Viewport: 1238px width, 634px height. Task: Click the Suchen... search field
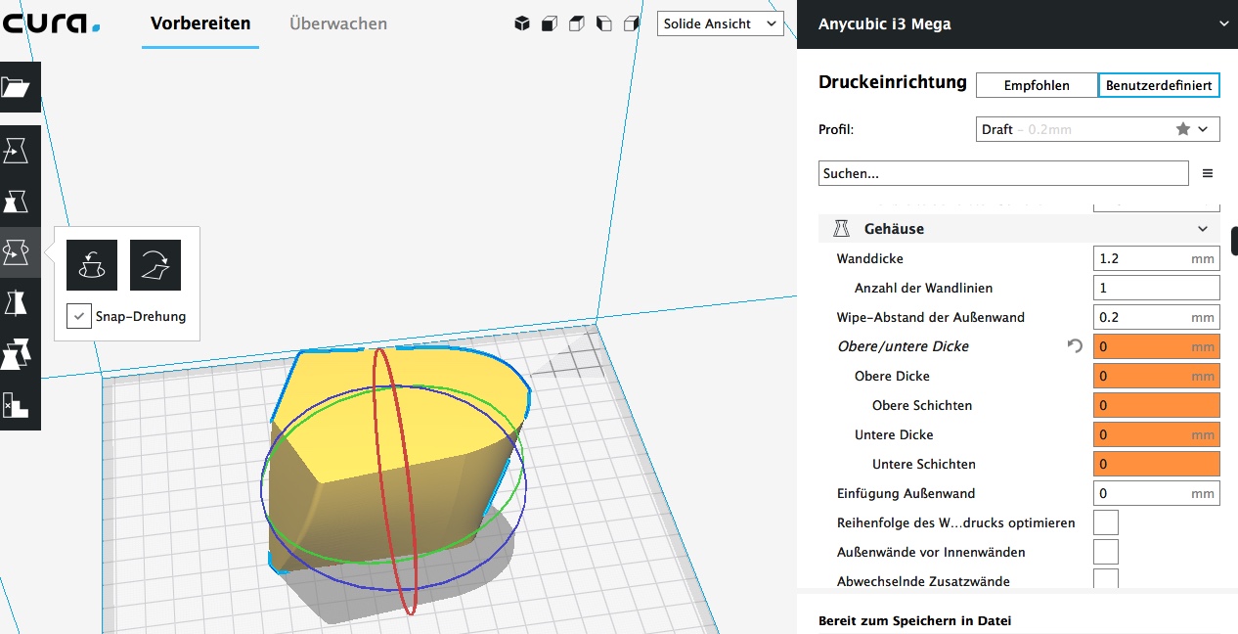(x=1002, y=174)
